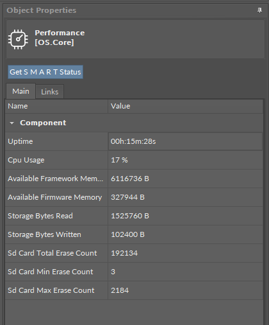
Task: Collapse the Component group arrow
Action: tap(12, 123)
